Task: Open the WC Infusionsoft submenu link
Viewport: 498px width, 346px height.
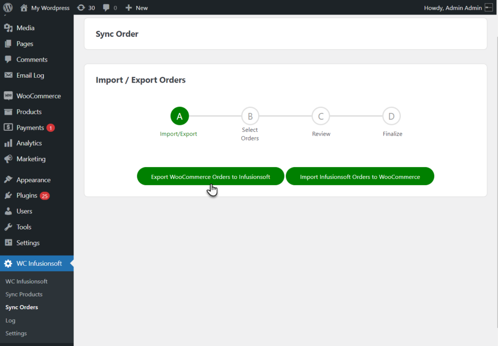Action: coord(26,281)
